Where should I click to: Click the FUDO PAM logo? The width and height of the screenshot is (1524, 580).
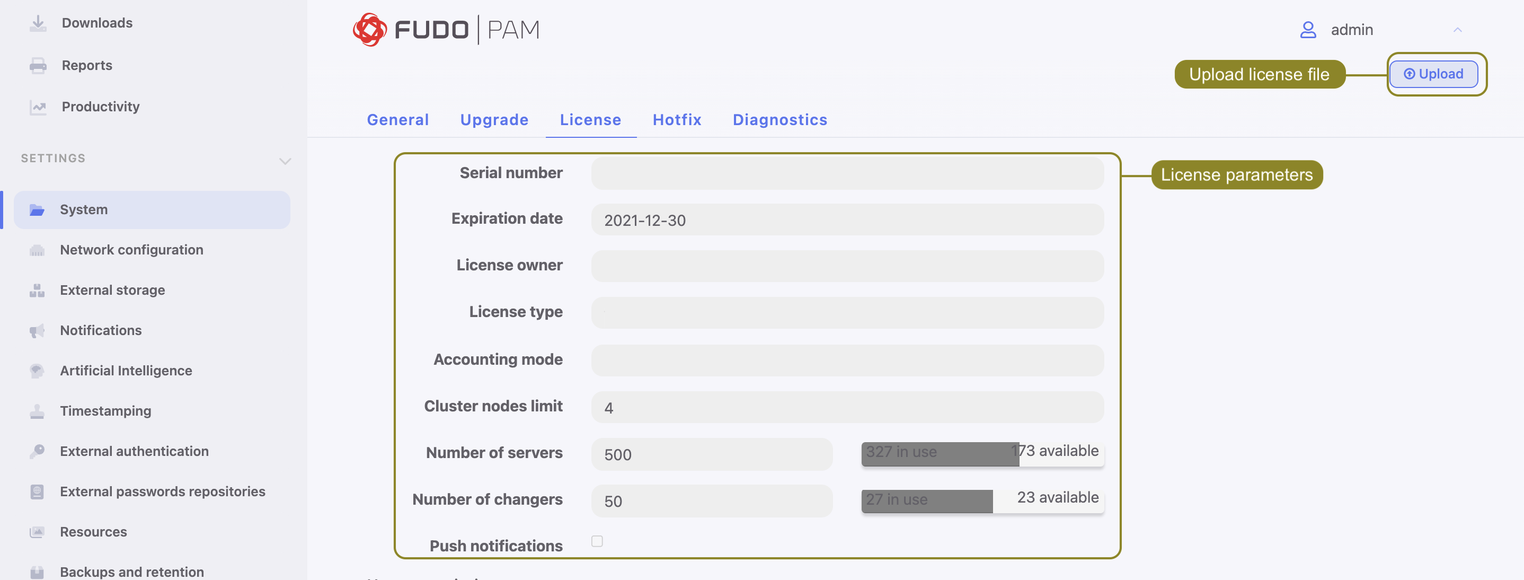tap(446, 29)
